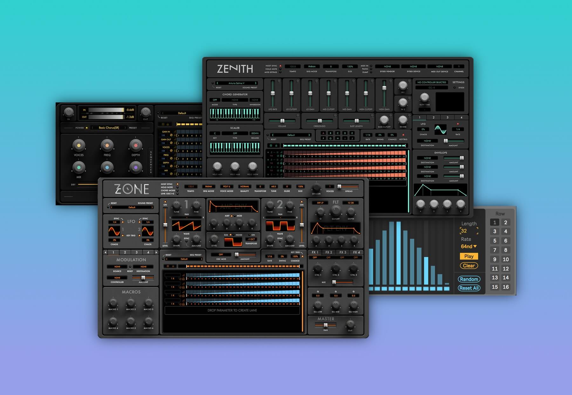Click the oscillator 2 square waveform display

pyautogui.click(x=280, y=226)
